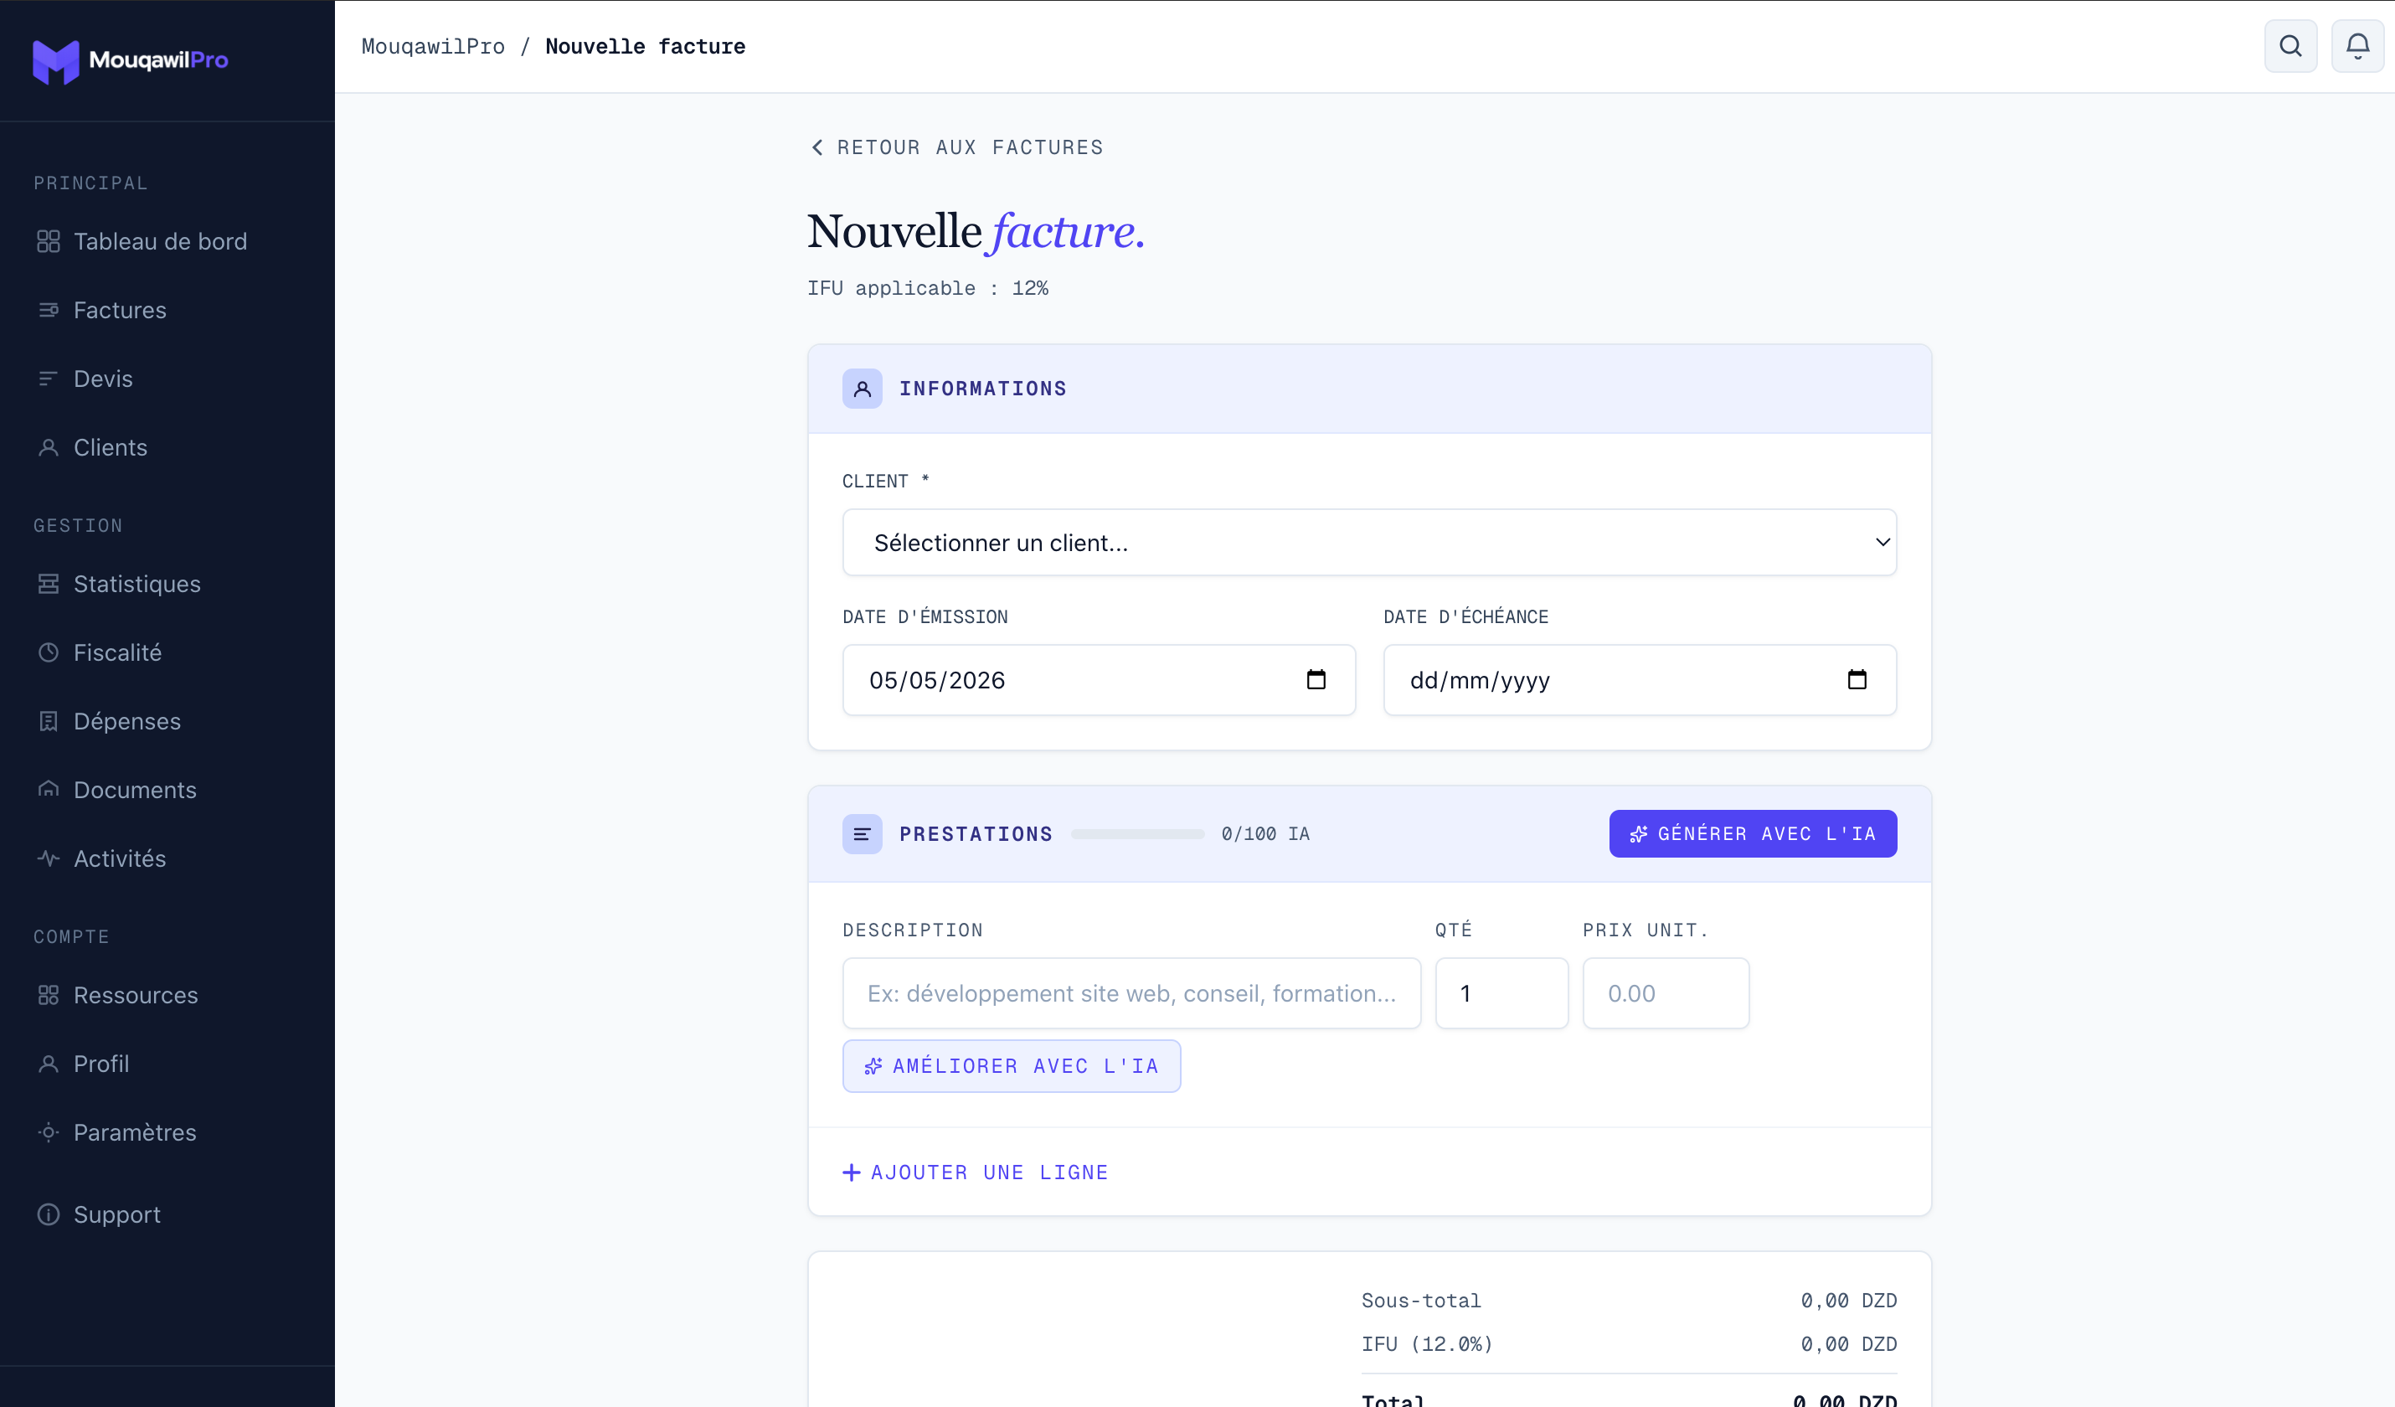Click the '0/100 IA' counter text

click(x=1265, y=834)
